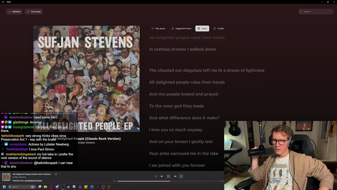Focus the TIDAL search field

316,12
